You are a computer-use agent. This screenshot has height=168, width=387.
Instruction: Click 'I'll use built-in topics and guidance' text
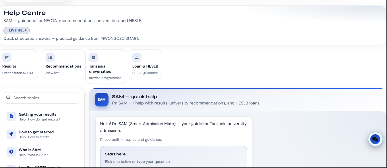tap(131, 140)
